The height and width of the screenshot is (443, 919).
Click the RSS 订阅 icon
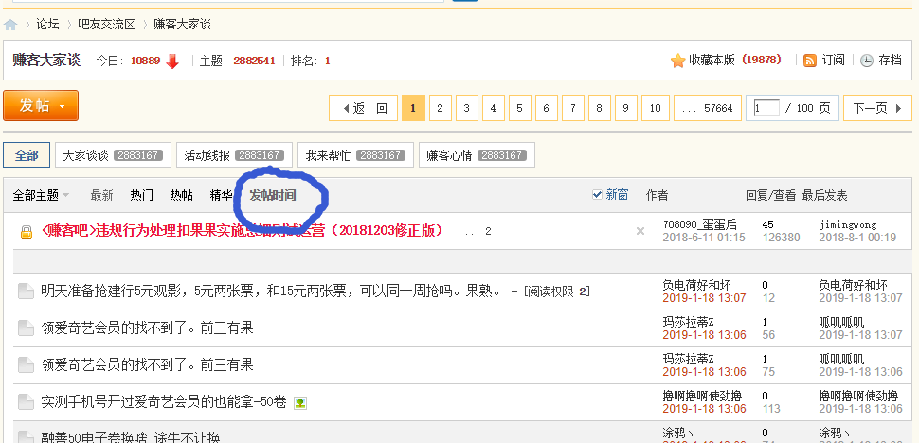point(809,61)
